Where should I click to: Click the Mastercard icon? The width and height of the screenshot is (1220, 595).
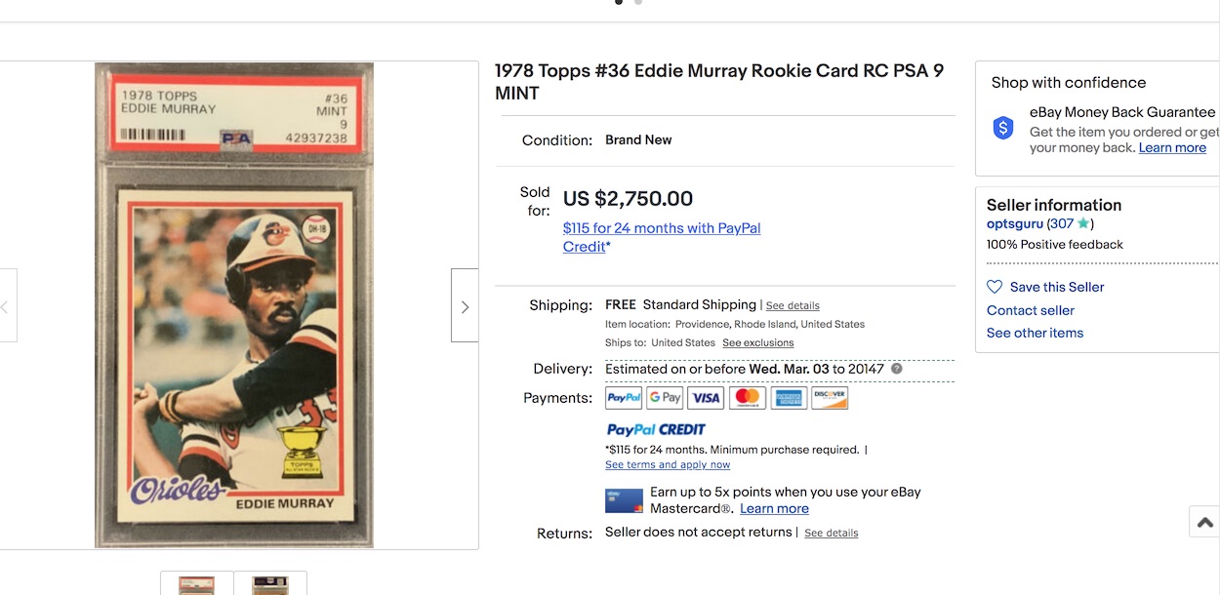(x=747, y=398)
